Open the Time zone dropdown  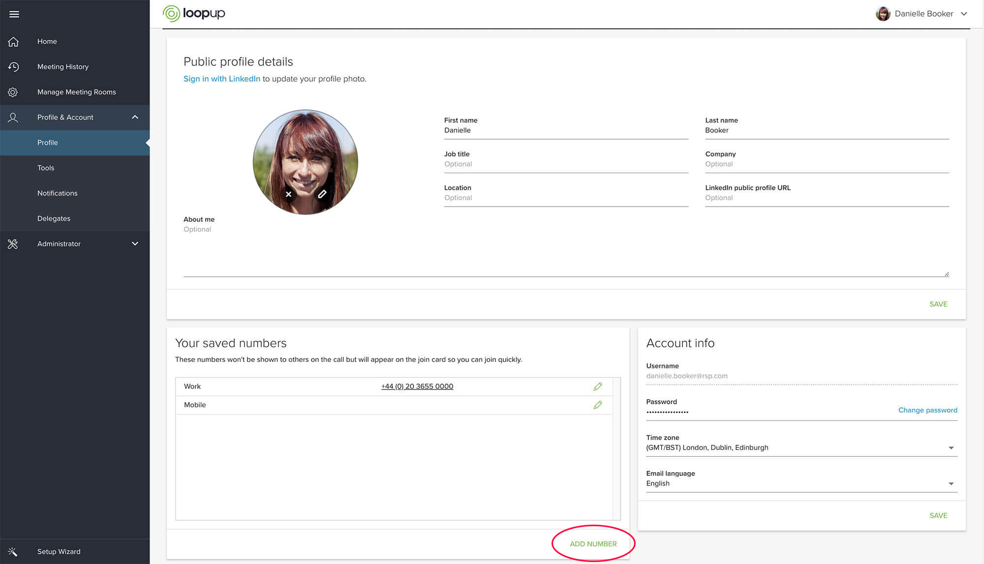[x=951, y=448]
